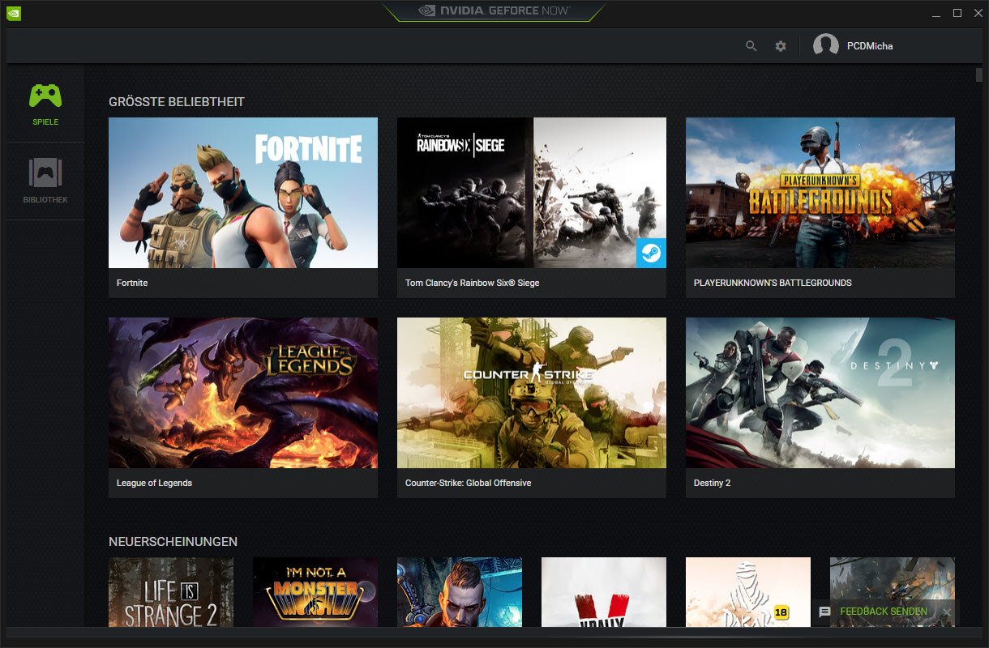This screenshot has height=648, width=989.
Task: Click the Tom Clancy's Rainbow Six® Siege label
Action: click(x=472, y=283)
